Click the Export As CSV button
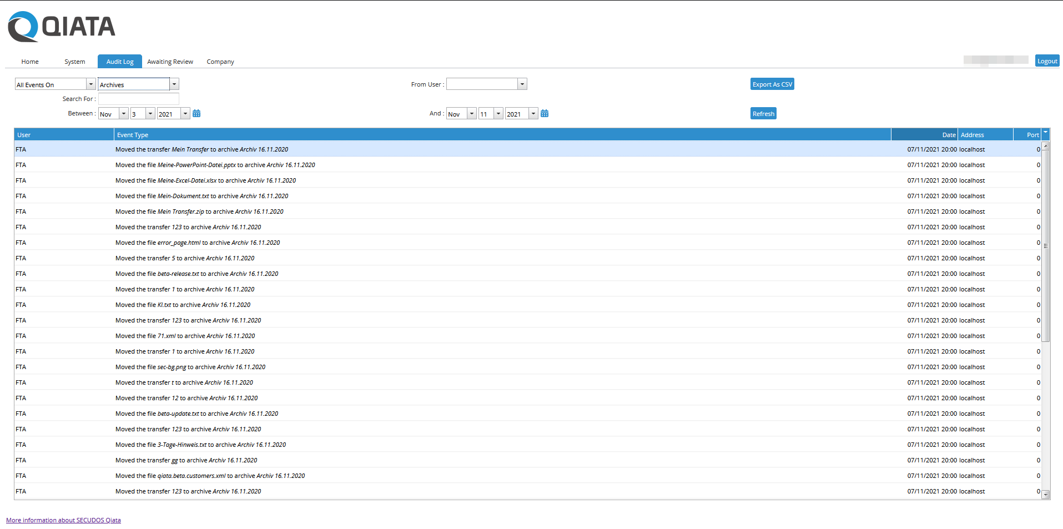 (x=772, y=84)
